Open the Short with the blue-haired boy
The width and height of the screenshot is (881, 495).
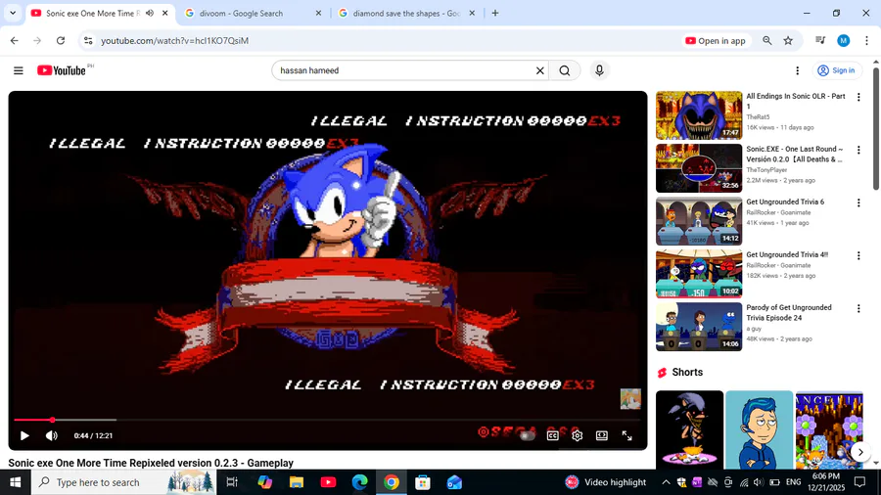(759, 429)
